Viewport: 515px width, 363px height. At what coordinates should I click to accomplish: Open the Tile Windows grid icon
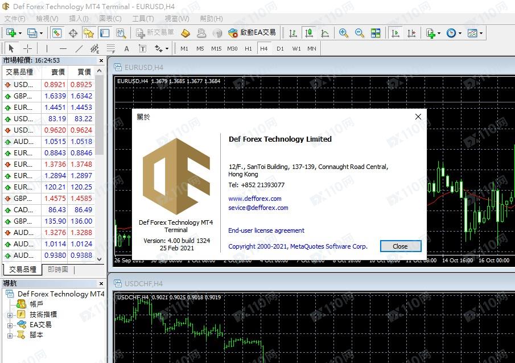[x=376, y=33]
